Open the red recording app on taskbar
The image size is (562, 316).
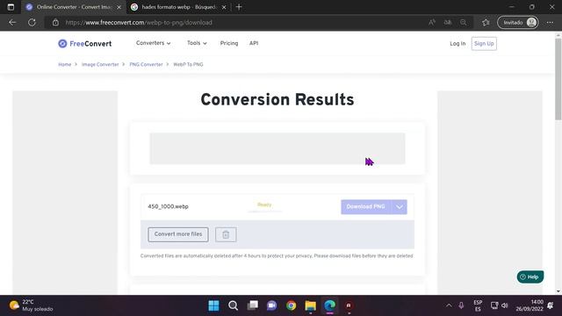(349, 305)
